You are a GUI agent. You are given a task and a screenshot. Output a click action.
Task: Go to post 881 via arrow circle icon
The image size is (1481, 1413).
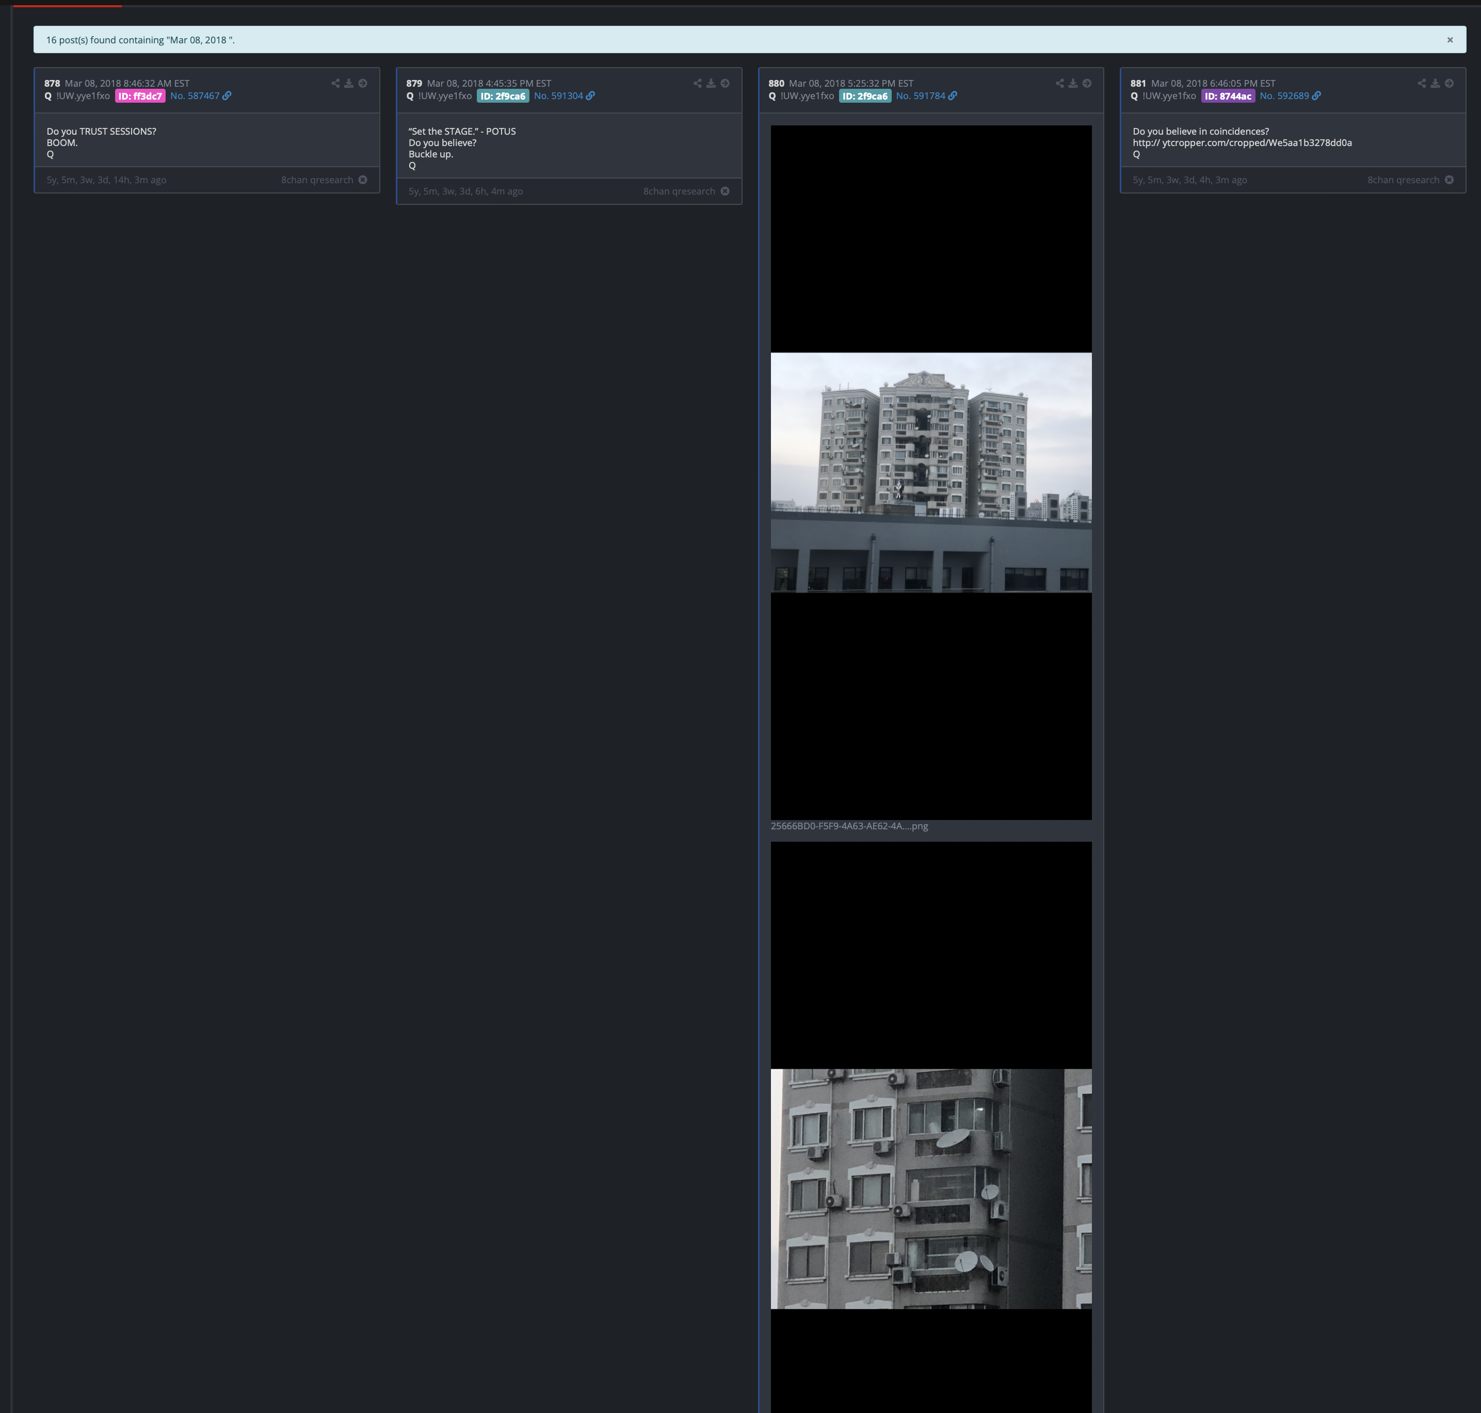(x=1450, y=84)
